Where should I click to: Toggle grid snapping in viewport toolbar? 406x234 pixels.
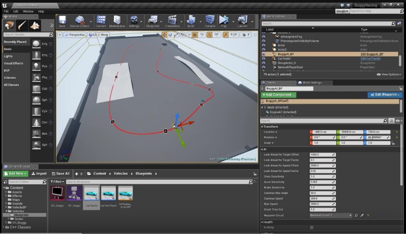tap(195, 34)
